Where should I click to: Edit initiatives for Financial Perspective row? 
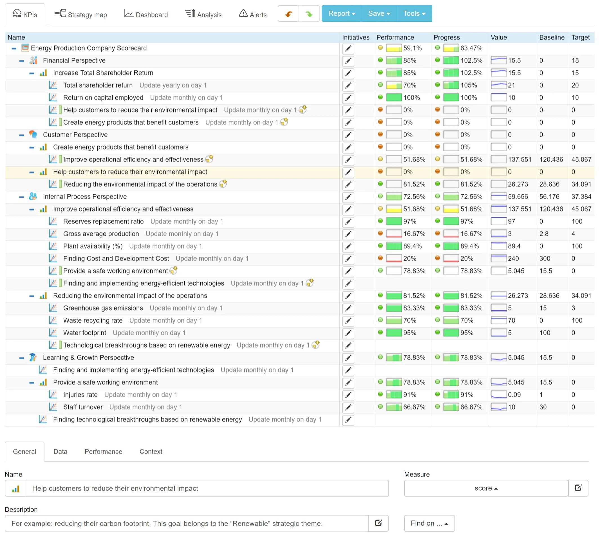point(348,61)
